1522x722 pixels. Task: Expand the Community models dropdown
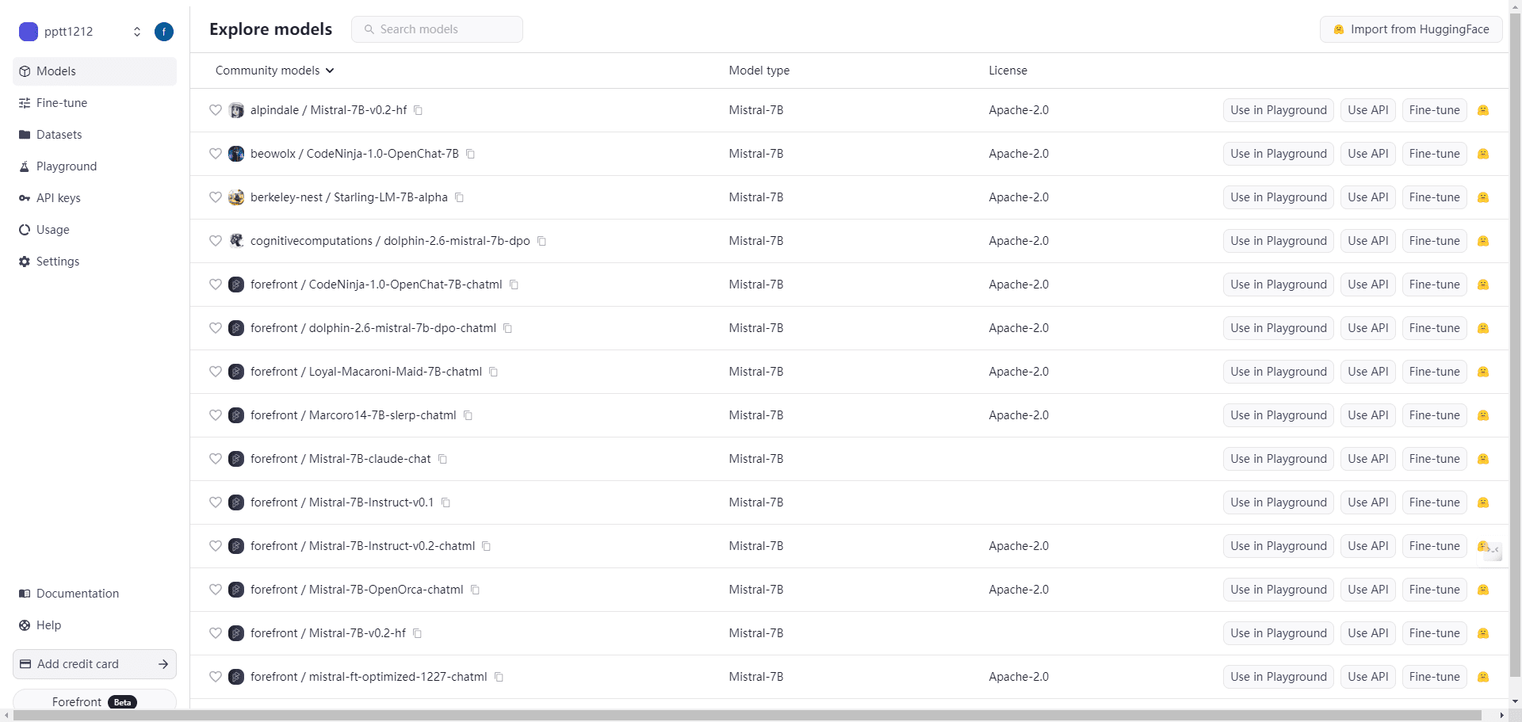point(274,71)
